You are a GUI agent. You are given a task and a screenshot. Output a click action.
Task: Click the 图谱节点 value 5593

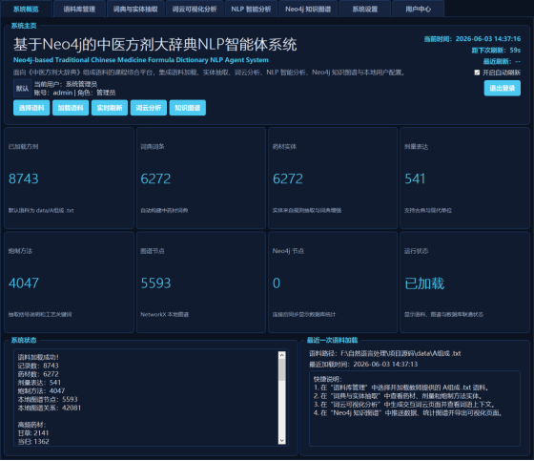point(155,283)
